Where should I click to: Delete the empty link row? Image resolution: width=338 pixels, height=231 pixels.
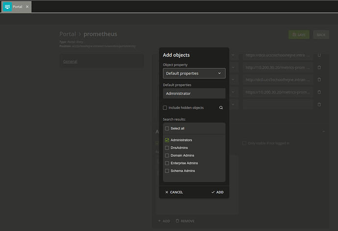(319, 104)
